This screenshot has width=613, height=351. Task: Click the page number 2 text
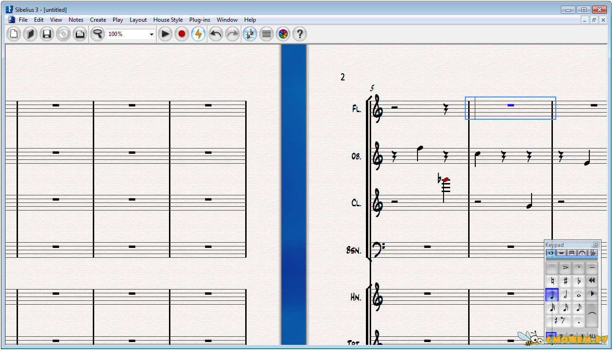pyautogui.click(x=343, y=77)
